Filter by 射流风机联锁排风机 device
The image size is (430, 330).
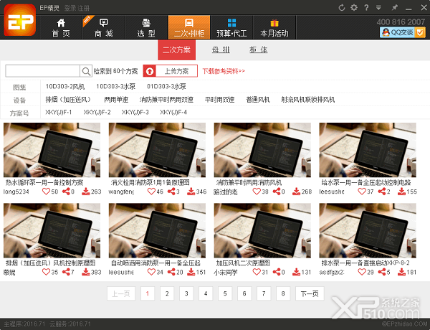click(x=308, y=100)
